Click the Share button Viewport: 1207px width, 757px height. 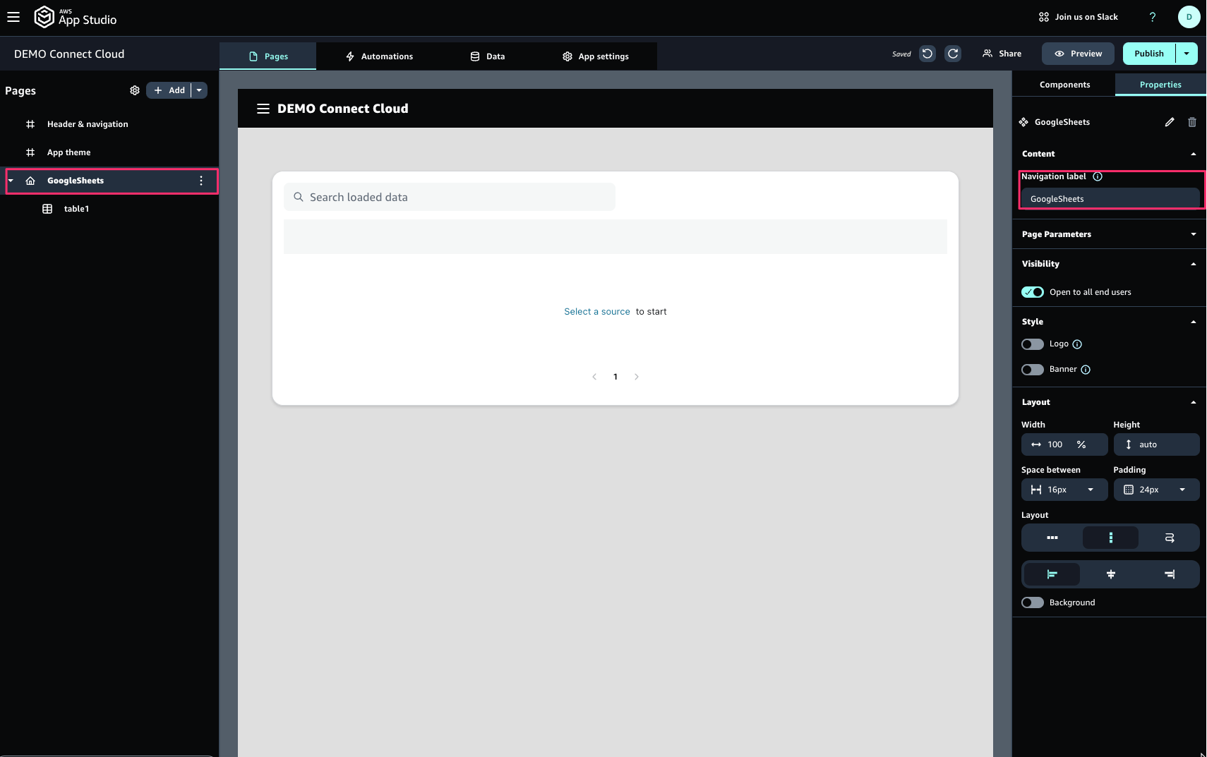pyautogui.click(x=1002, y=54)
